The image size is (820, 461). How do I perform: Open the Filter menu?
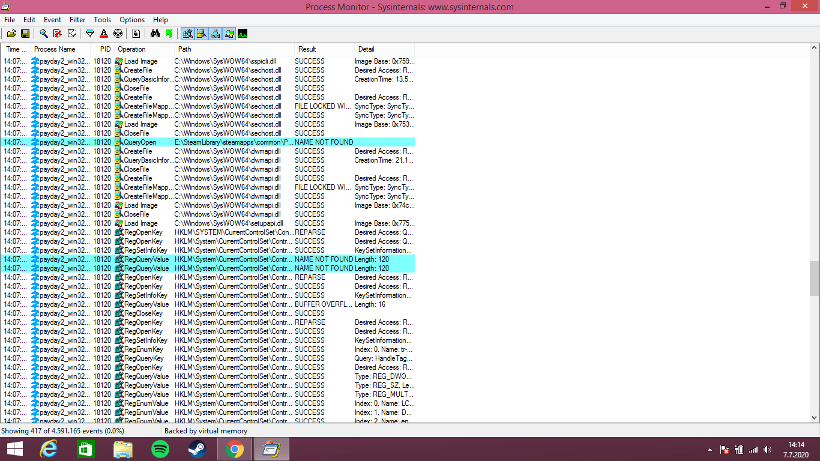pos(77,20)
